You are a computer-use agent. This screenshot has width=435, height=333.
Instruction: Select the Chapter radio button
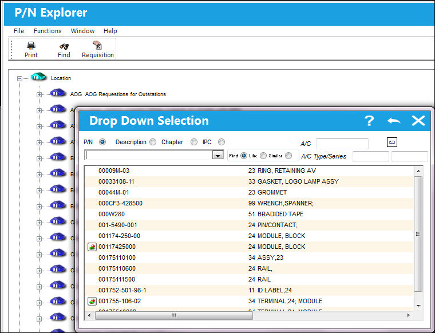194,142
